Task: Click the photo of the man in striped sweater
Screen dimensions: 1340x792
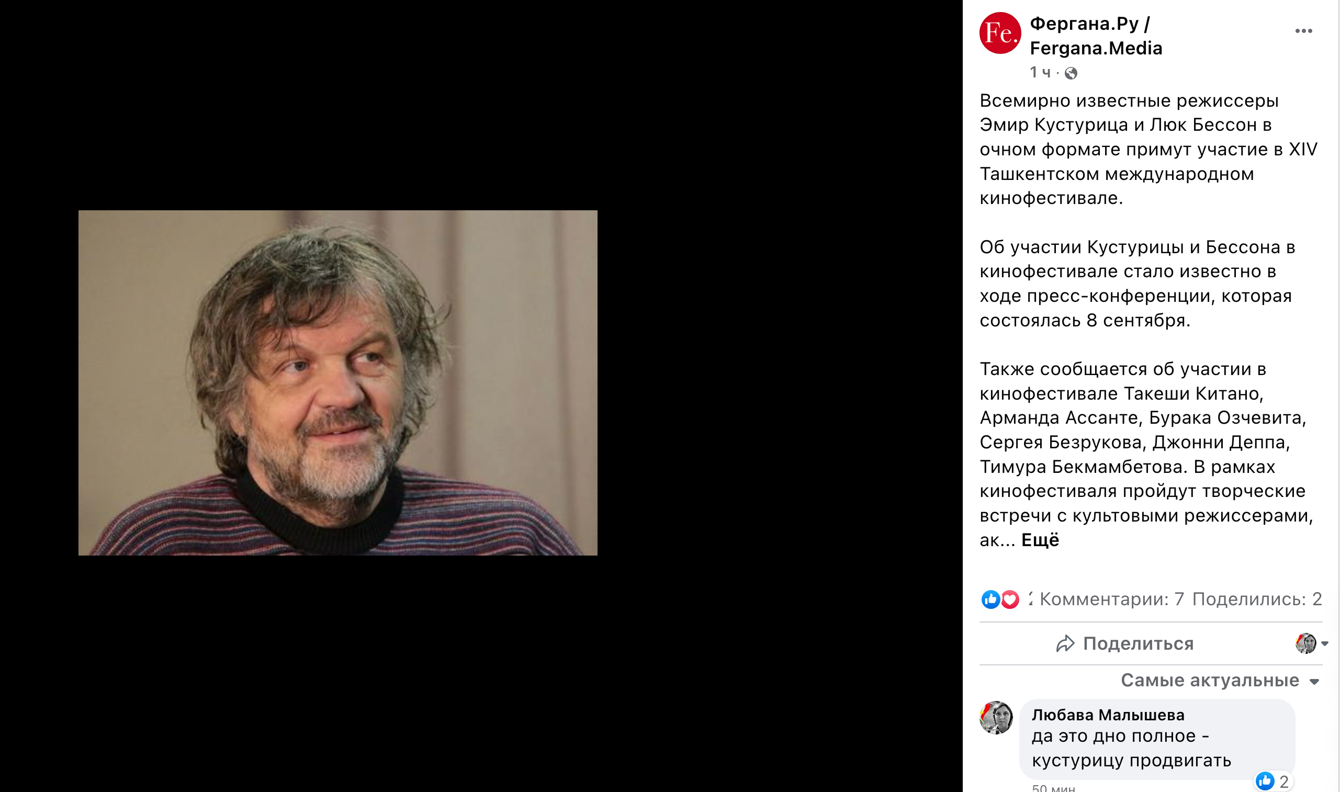Action: point(338,382)
